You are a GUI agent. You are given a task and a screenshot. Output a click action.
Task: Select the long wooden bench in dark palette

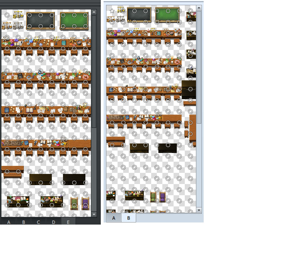pyautogui.click(x=13, y=172)
